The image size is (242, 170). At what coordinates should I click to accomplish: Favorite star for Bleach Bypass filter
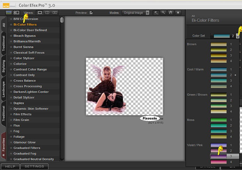pos(11,36)
